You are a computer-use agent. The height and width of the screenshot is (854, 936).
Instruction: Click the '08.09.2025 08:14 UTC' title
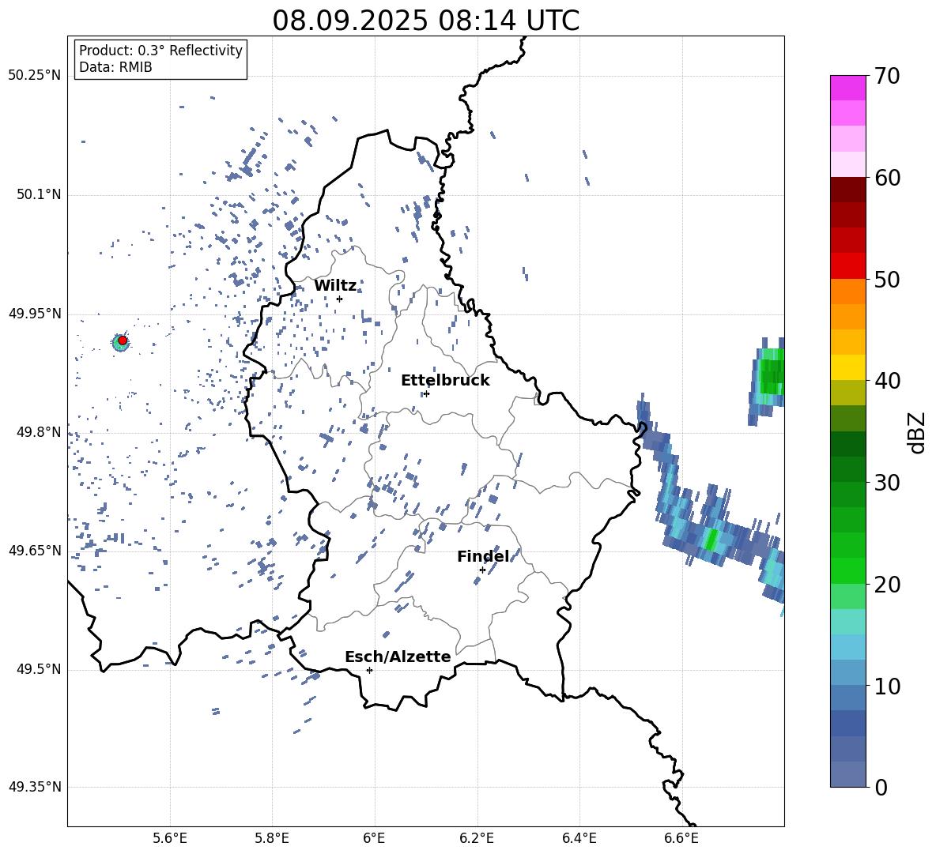(425, 21)
